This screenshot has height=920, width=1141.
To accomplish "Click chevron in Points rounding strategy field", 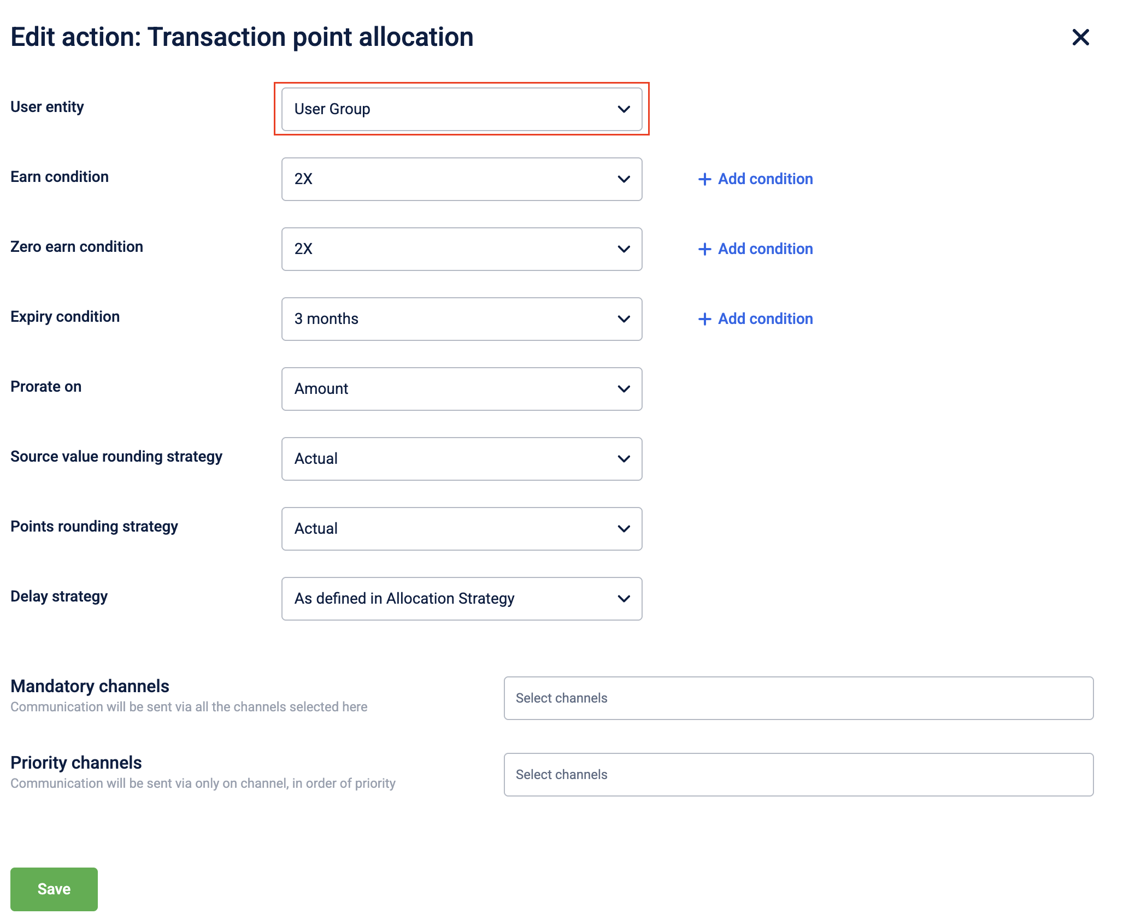I will click(624, 529).
